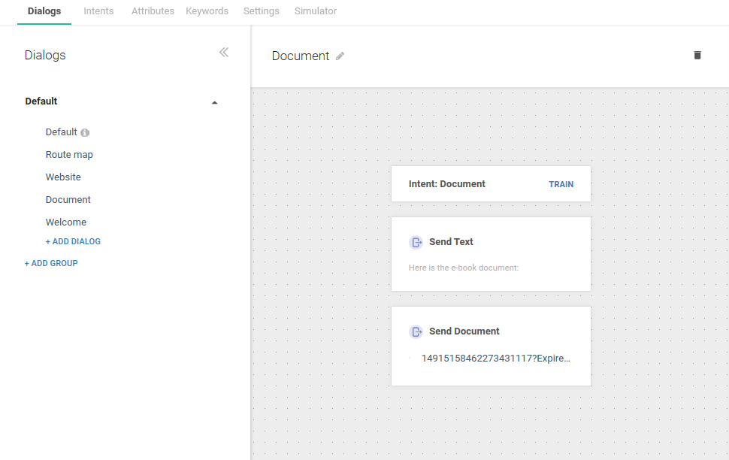Click the document file name text
The height and width of the screenshot is (460, 729).
495,359
